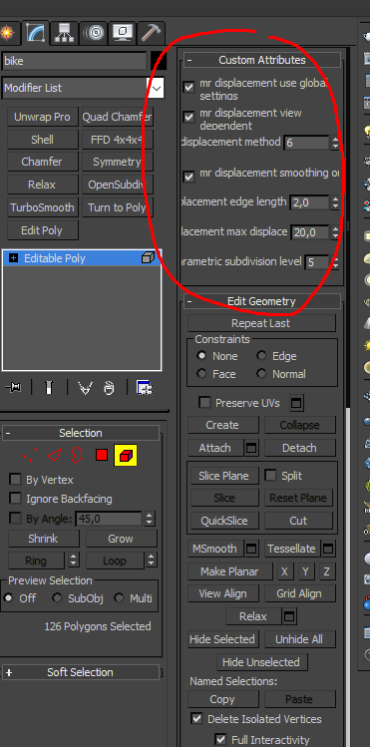Expand the Editable Poly stack entry
This screenshot has width=370, height=747.
coord(13,258)
